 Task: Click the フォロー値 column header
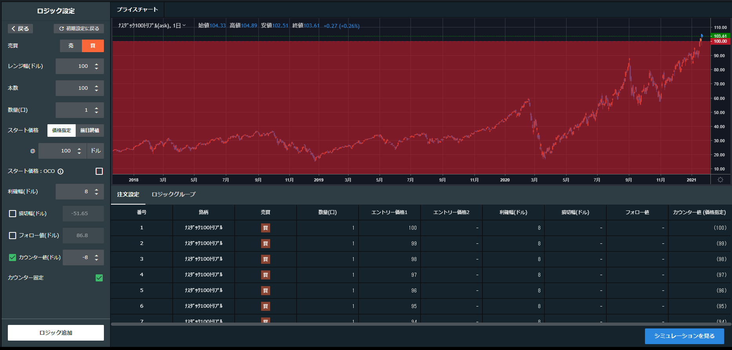[637, 212]
